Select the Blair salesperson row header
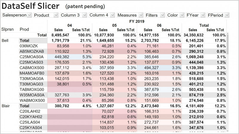239x134 pixels. coord(6,106)
